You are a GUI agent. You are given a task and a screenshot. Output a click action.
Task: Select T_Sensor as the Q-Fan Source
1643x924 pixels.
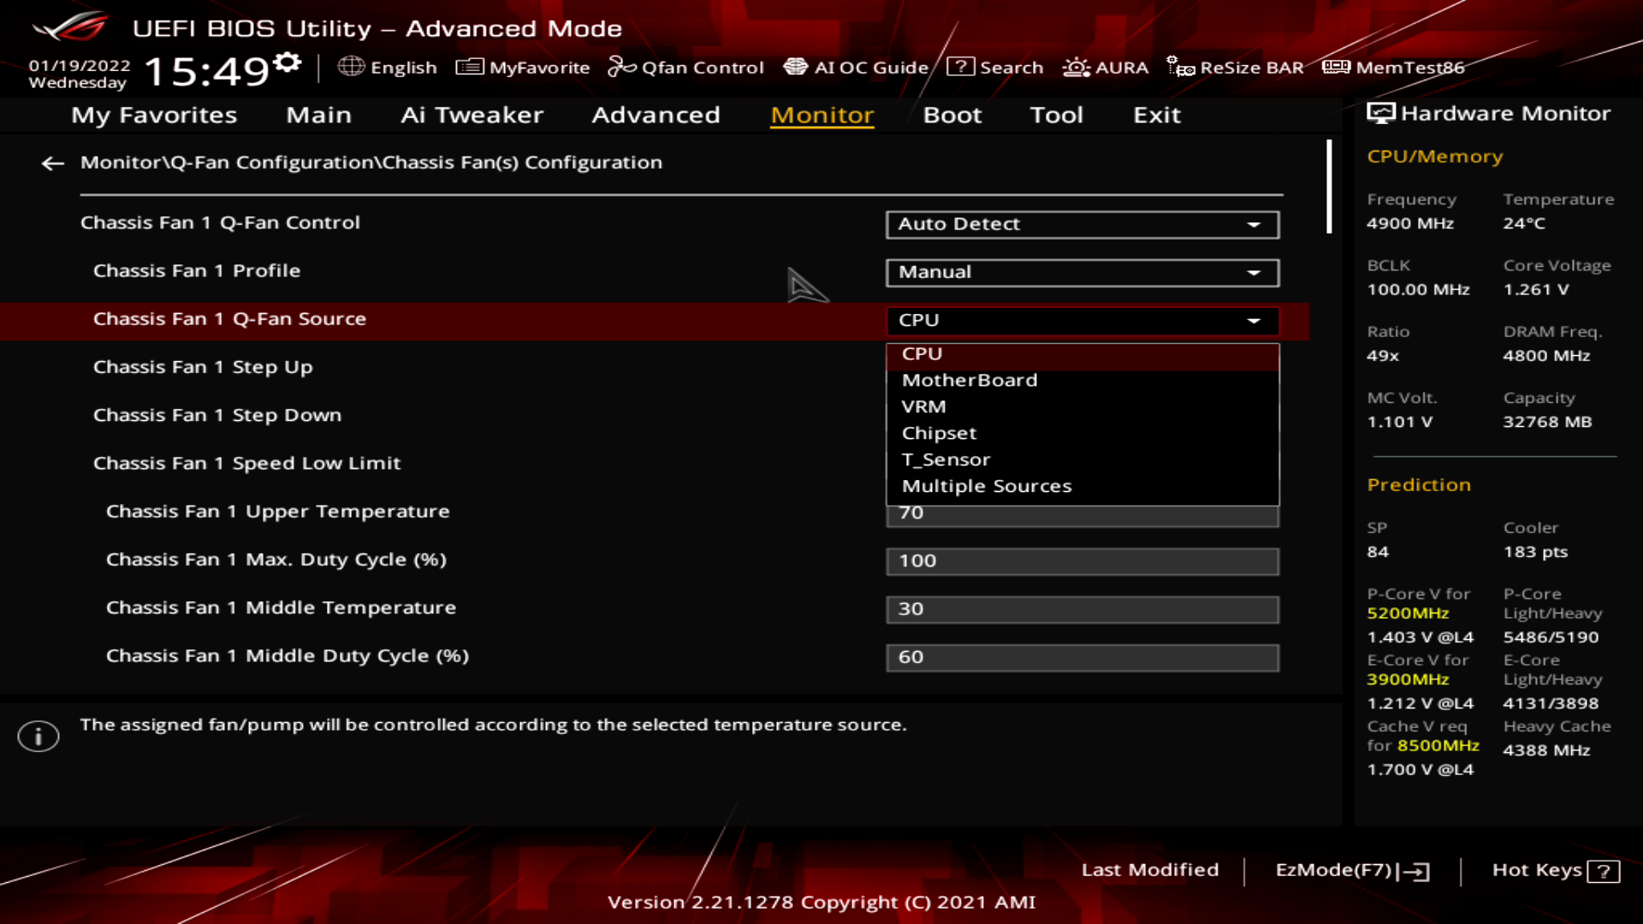pos(945,459)
